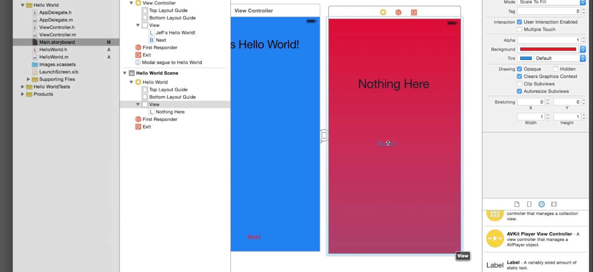Toggle the Hidden checkbox
Screen dimensions: 593x272
[555, 69]
